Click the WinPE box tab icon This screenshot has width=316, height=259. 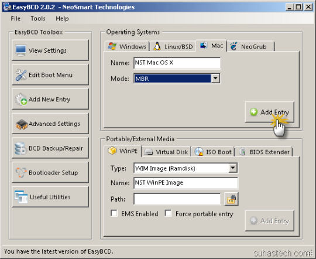pos(112,151)
